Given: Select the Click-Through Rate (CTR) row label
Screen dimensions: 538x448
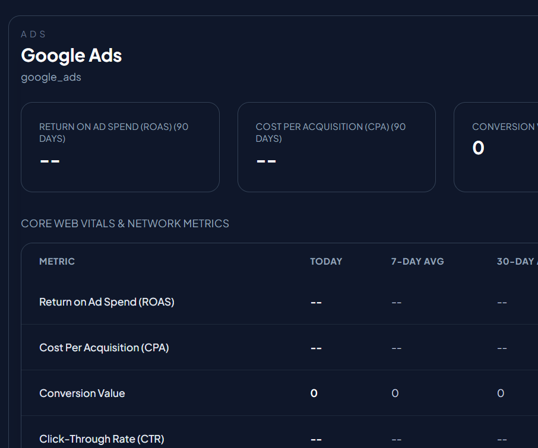Looking at the screenshot, I should pyautogui.click(x=102, y=439).
